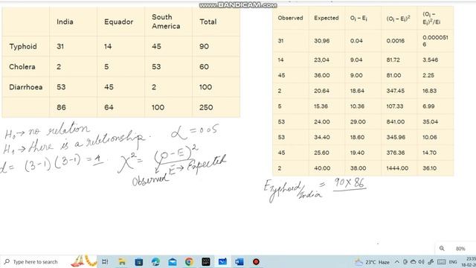Select expected value '30.96'
Image resolution: width=476 pixels, height=268 pixels.
coord(322,41)
